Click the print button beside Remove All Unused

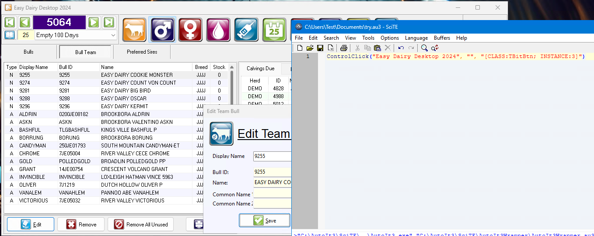pyautogui.click(x=195, y=224)
